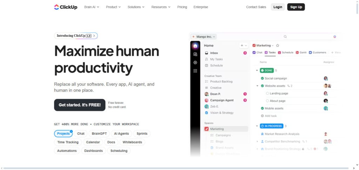Select the Whiteboards feature chip
Screen dimensions: 359x170
[x=132, y=142]
